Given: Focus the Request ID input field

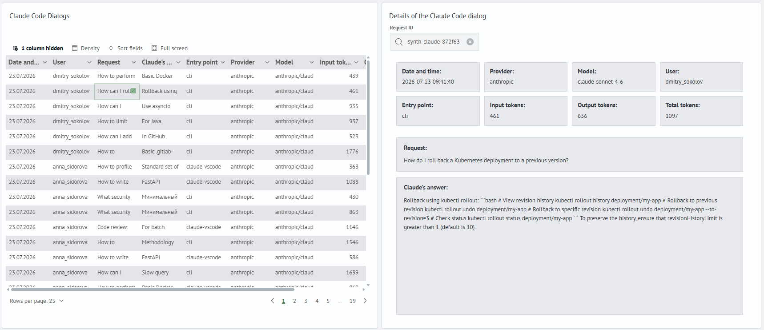Looking at the screenshot, I should point(434,42).
